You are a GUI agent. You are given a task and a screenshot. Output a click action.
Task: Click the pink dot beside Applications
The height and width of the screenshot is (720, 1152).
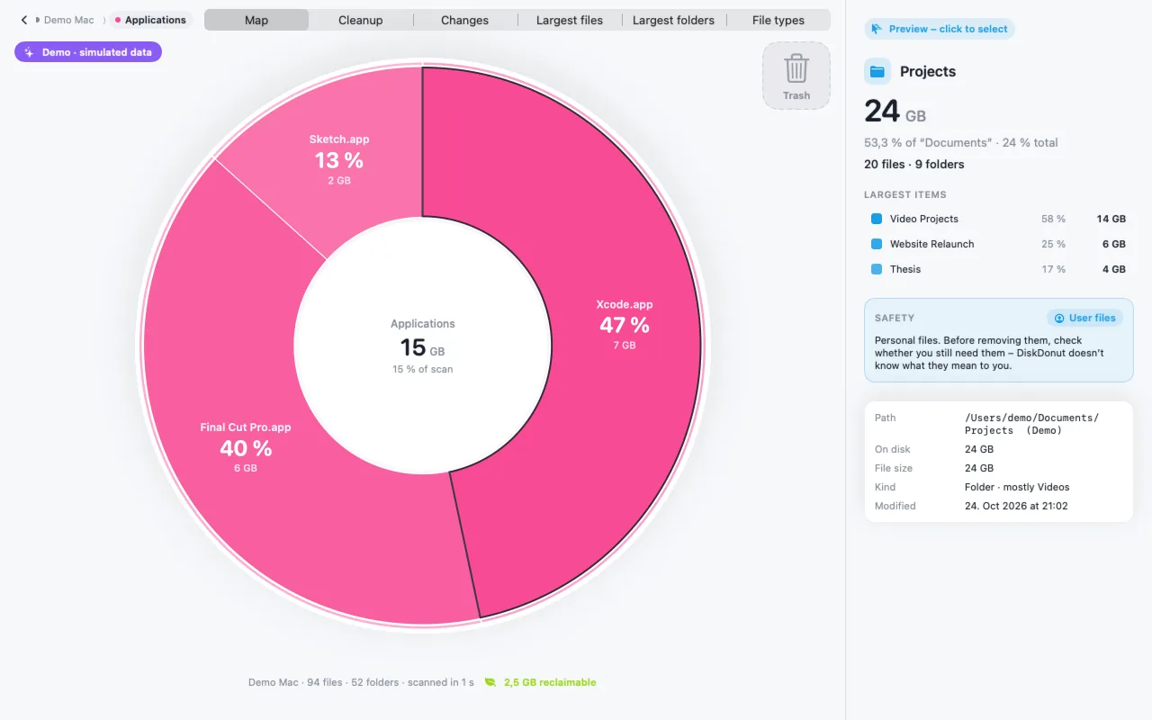(x=118, y=20)
